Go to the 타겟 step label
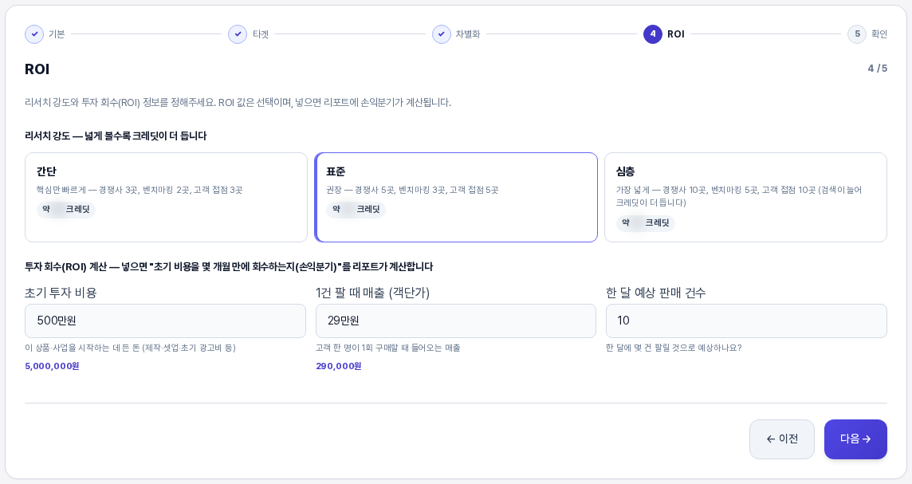Image resolution: width=912 pixels, height=484 pixels. pyautogui.click(x=261, y=34)
